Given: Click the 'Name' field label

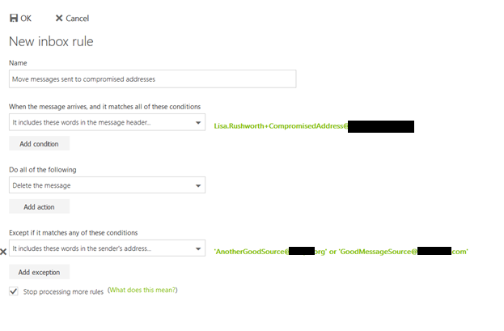Looking at the screenshot, I should pyautogui.click(x=17, y=62).
